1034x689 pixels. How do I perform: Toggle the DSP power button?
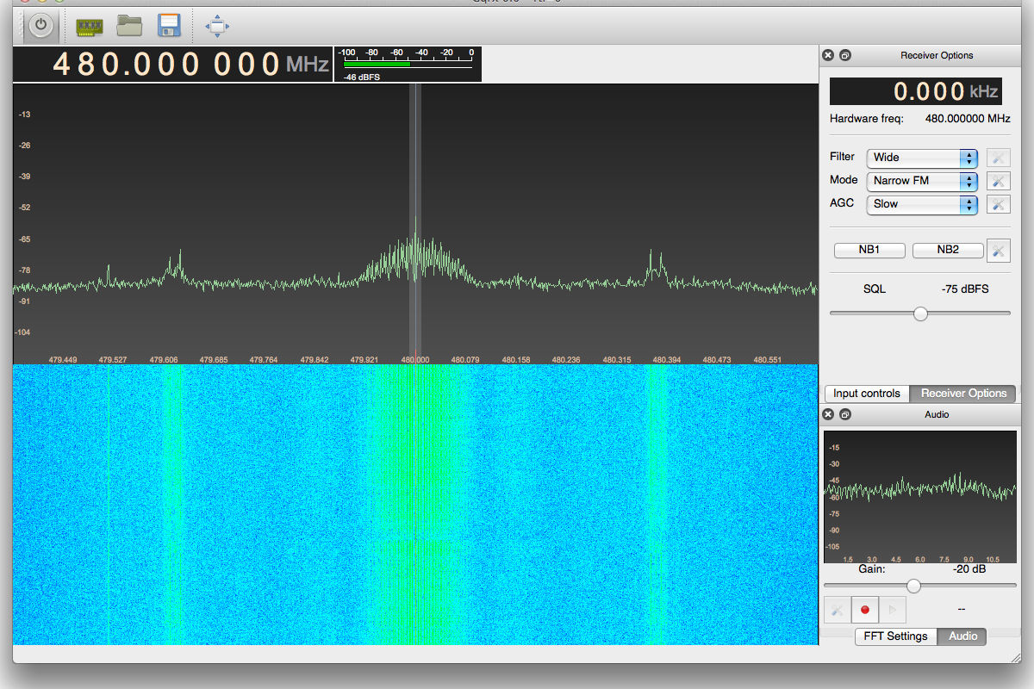[40, 26]
